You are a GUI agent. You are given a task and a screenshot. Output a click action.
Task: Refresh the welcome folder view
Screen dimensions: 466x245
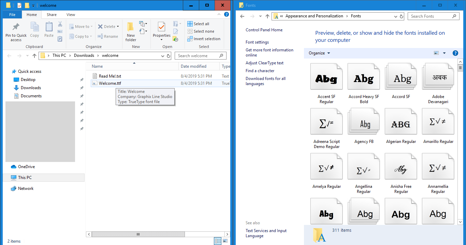click(x=169, y=56)
